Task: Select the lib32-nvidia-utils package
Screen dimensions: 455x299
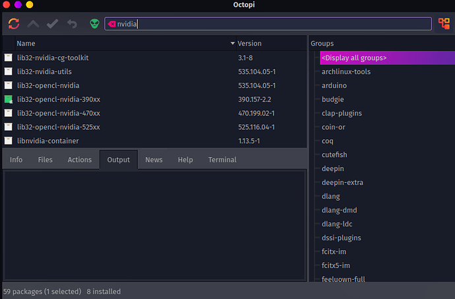Action: [x=44, y=71]
